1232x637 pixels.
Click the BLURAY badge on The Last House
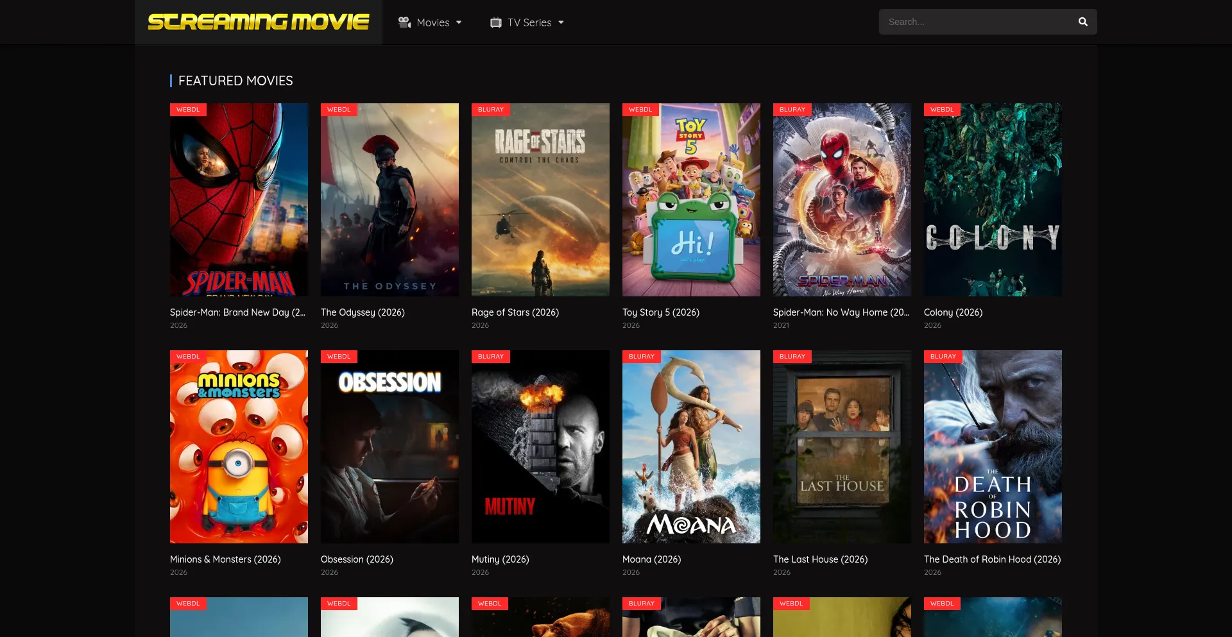point(792,357)
